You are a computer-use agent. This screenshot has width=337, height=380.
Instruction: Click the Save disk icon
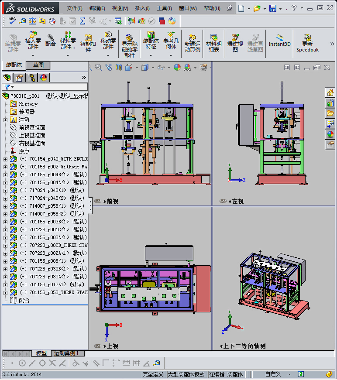tap(273, 8)
